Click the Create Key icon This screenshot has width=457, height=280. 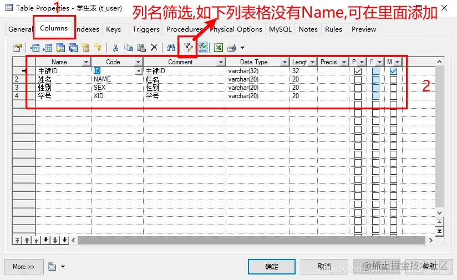(98, 48)
